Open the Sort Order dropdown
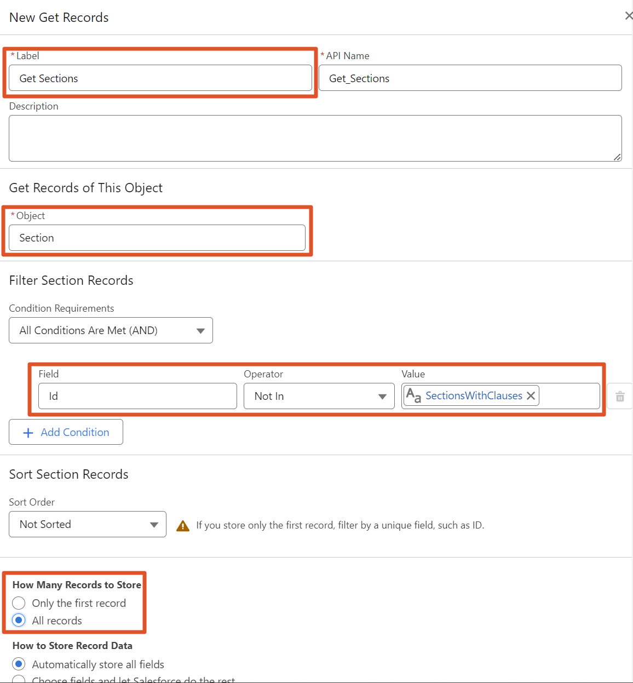 [88, 524]
